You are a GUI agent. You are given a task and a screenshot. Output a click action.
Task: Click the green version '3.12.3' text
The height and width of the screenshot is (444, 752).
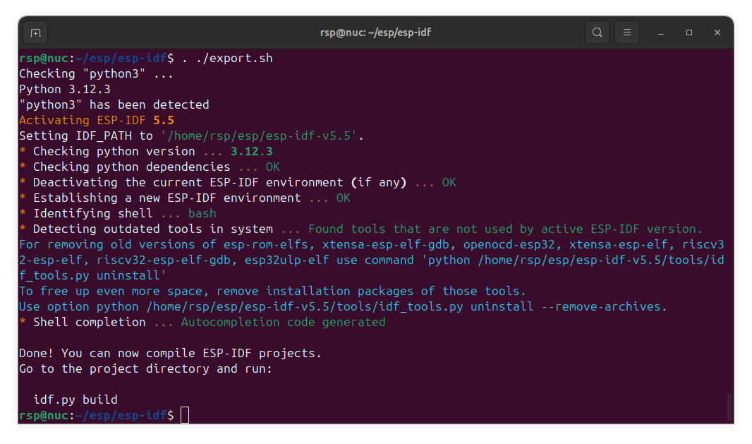click(x=251, y=151)
